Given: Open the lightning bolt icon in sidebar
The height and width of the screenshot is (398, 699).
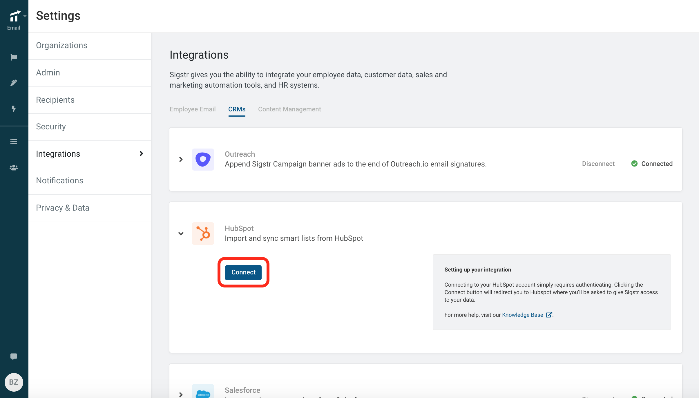Looking at the screenshot, I should (x=14, y=109).
